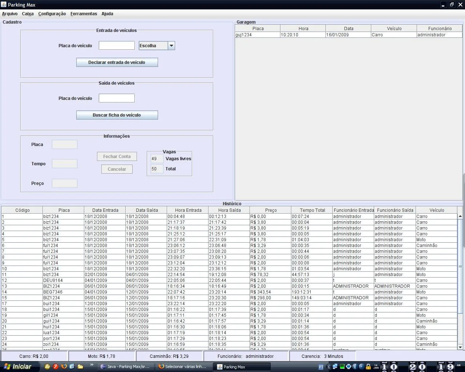Switch to Java - Parking Max taskbar window
Screen dimensions: 465x372
point(126,367)
